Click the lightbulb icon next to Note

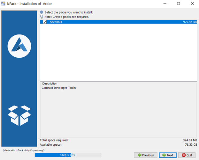(x=42, y=17)
